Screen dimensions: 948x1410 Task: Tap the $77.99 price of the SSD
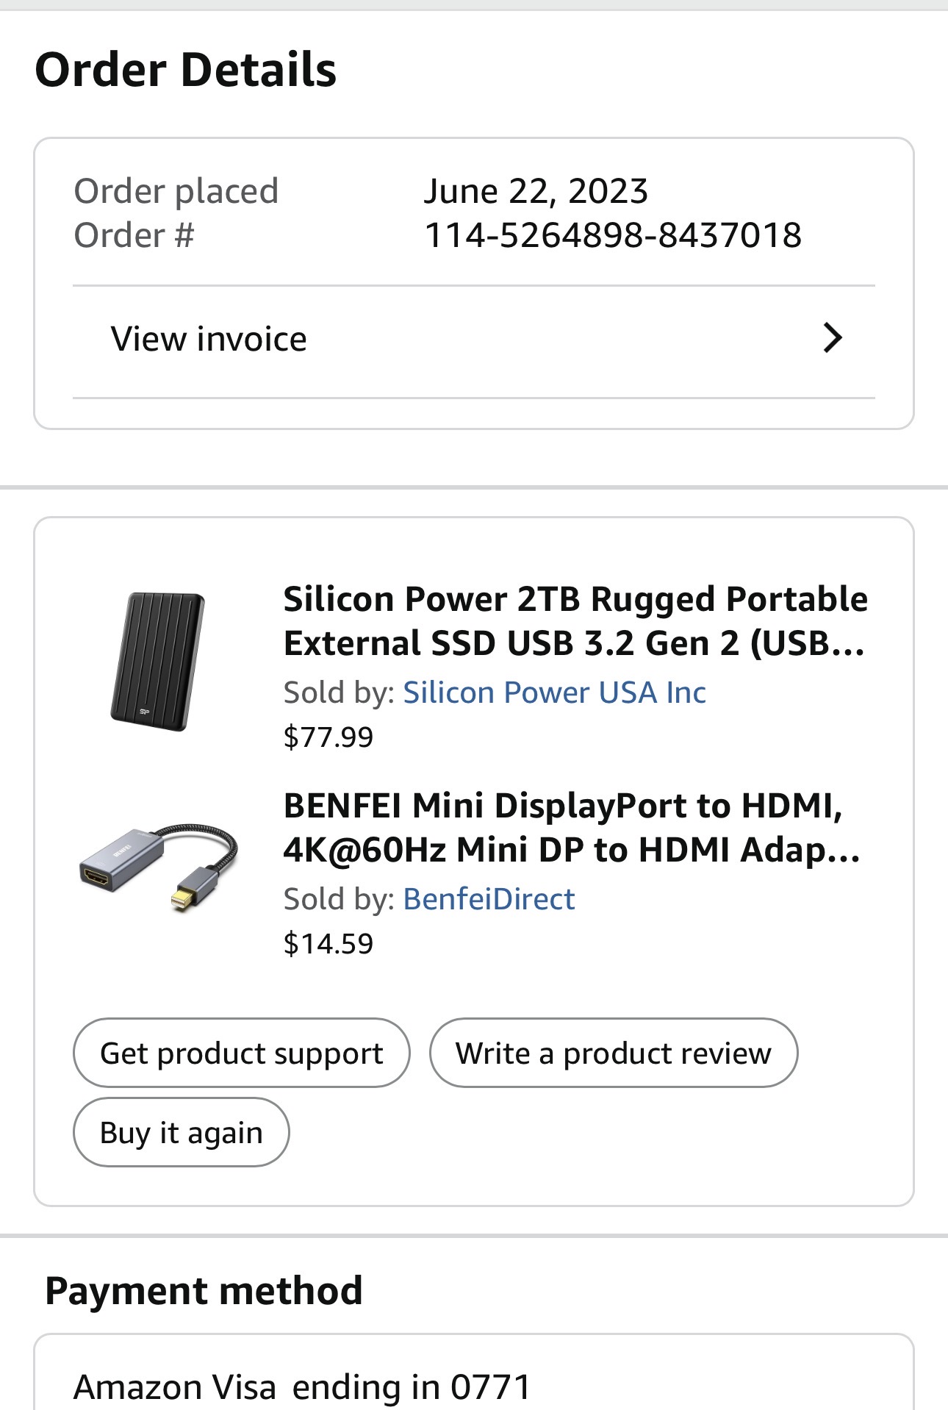point(328,737)
